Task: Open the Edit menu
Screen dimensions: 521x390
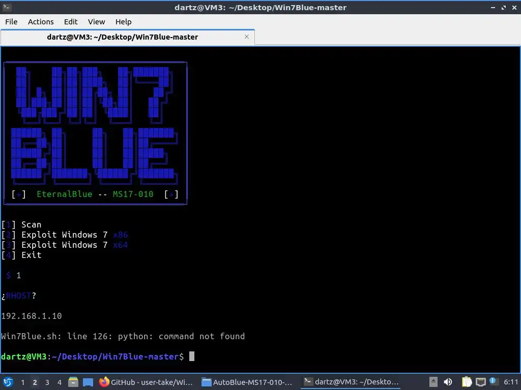Action: pyautogui.click(x=70, y=21)
